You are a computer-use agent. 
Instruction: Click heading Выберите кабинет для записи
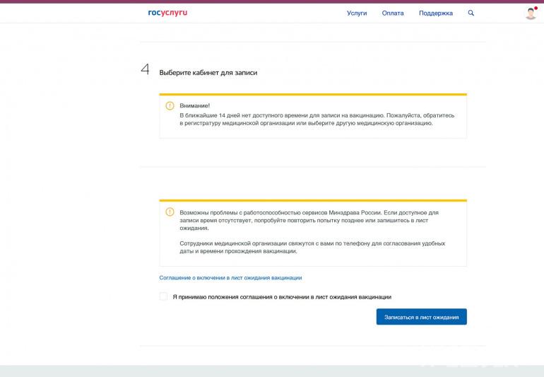click(208, 72)
